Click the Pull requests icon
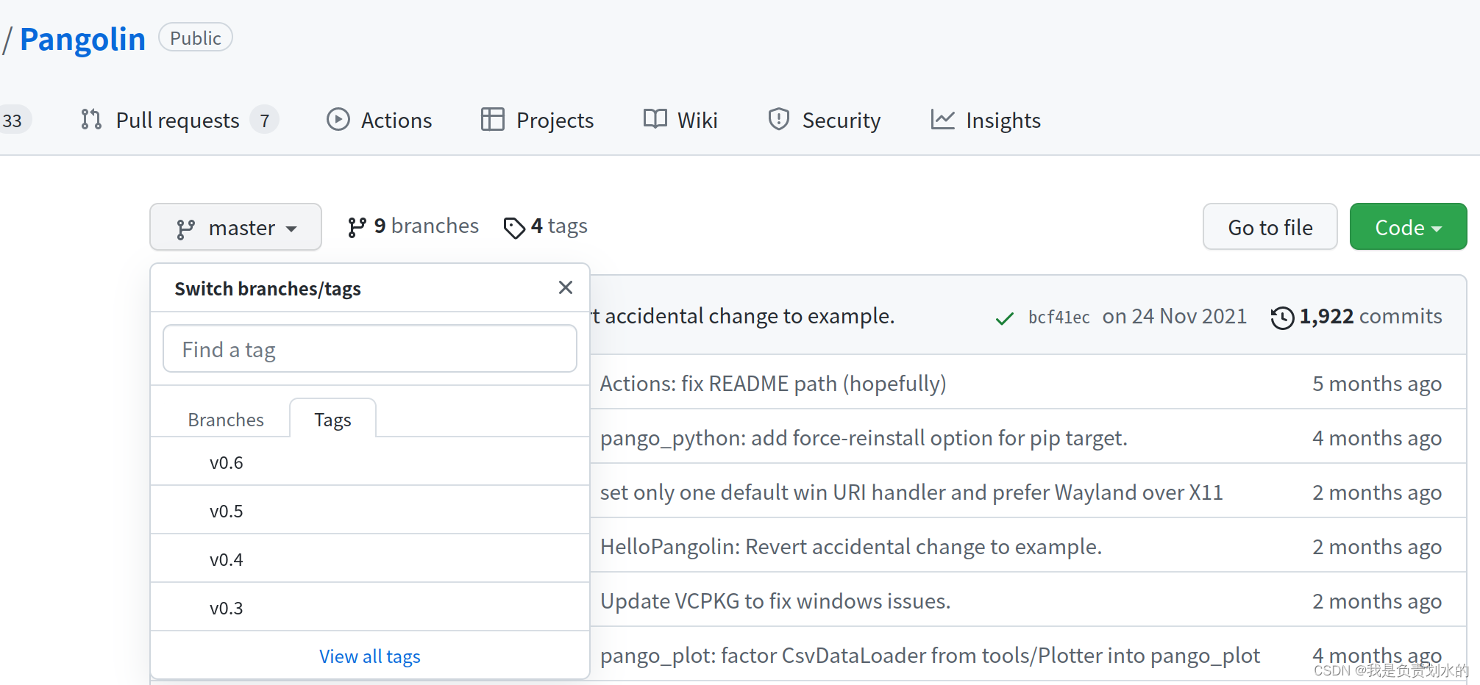 91,119
